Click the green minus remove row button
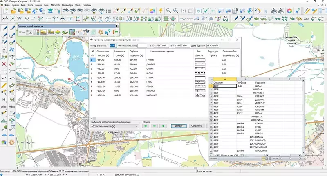The width and height of the screenshot is (327, 176). point(154,126)
